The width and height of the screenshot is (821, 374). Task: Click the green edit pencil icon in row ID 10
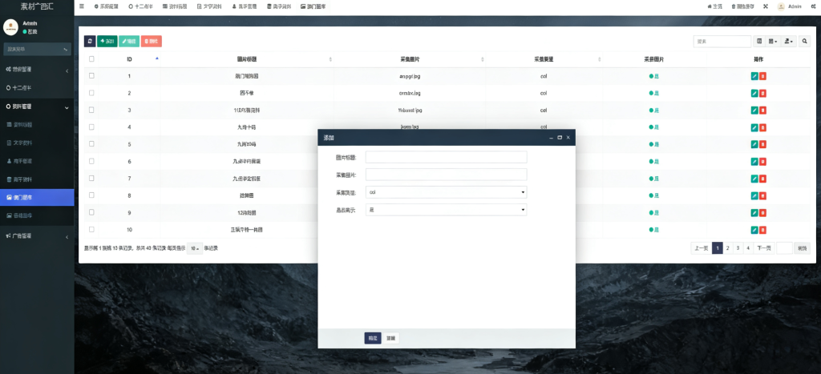click(x=754, y=230)
